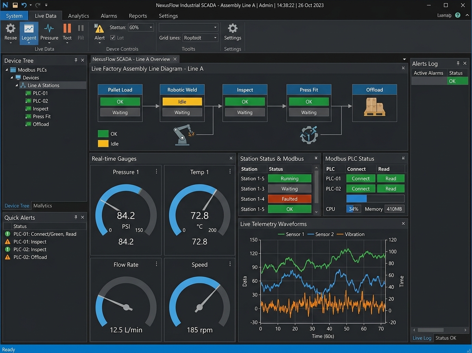472x353 pixels.
Task: Click the ribbon Settings gear icon
Action: point(233,28)
